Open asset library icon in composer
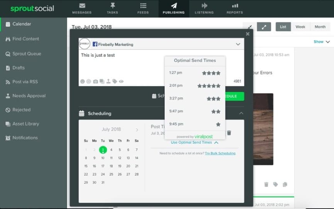Image resolution: width=334 pixels, height=209 pixels. (102, 82)
